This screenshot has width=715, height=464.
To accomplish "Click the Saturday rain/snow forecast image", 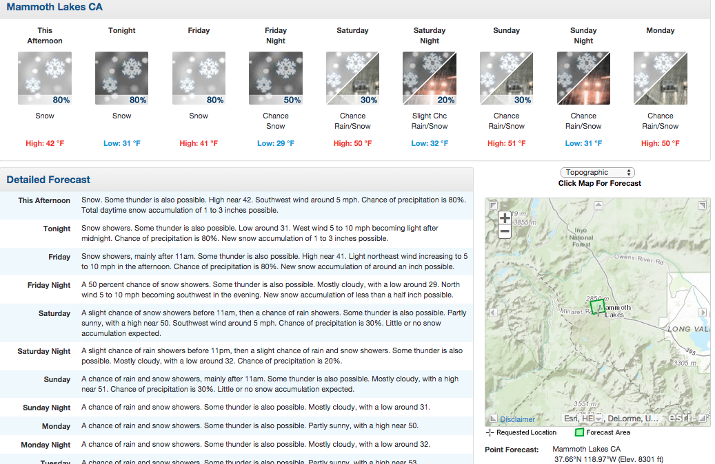I will coord(352,78).
